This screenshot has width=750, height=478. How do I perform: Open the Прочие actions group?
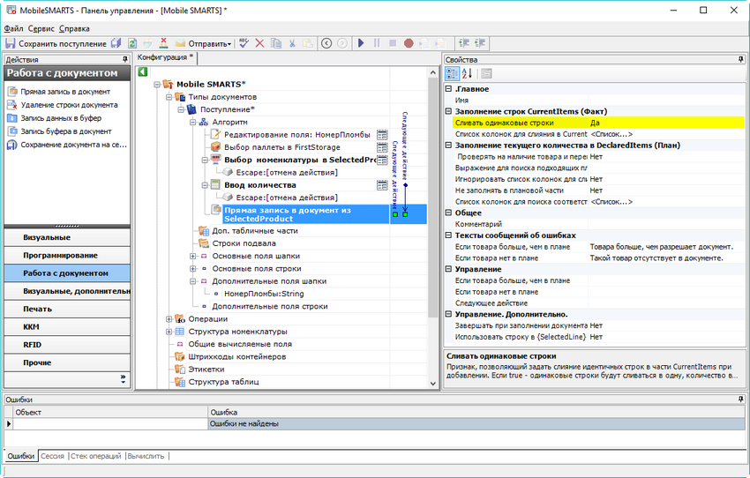tap(67, 362)
